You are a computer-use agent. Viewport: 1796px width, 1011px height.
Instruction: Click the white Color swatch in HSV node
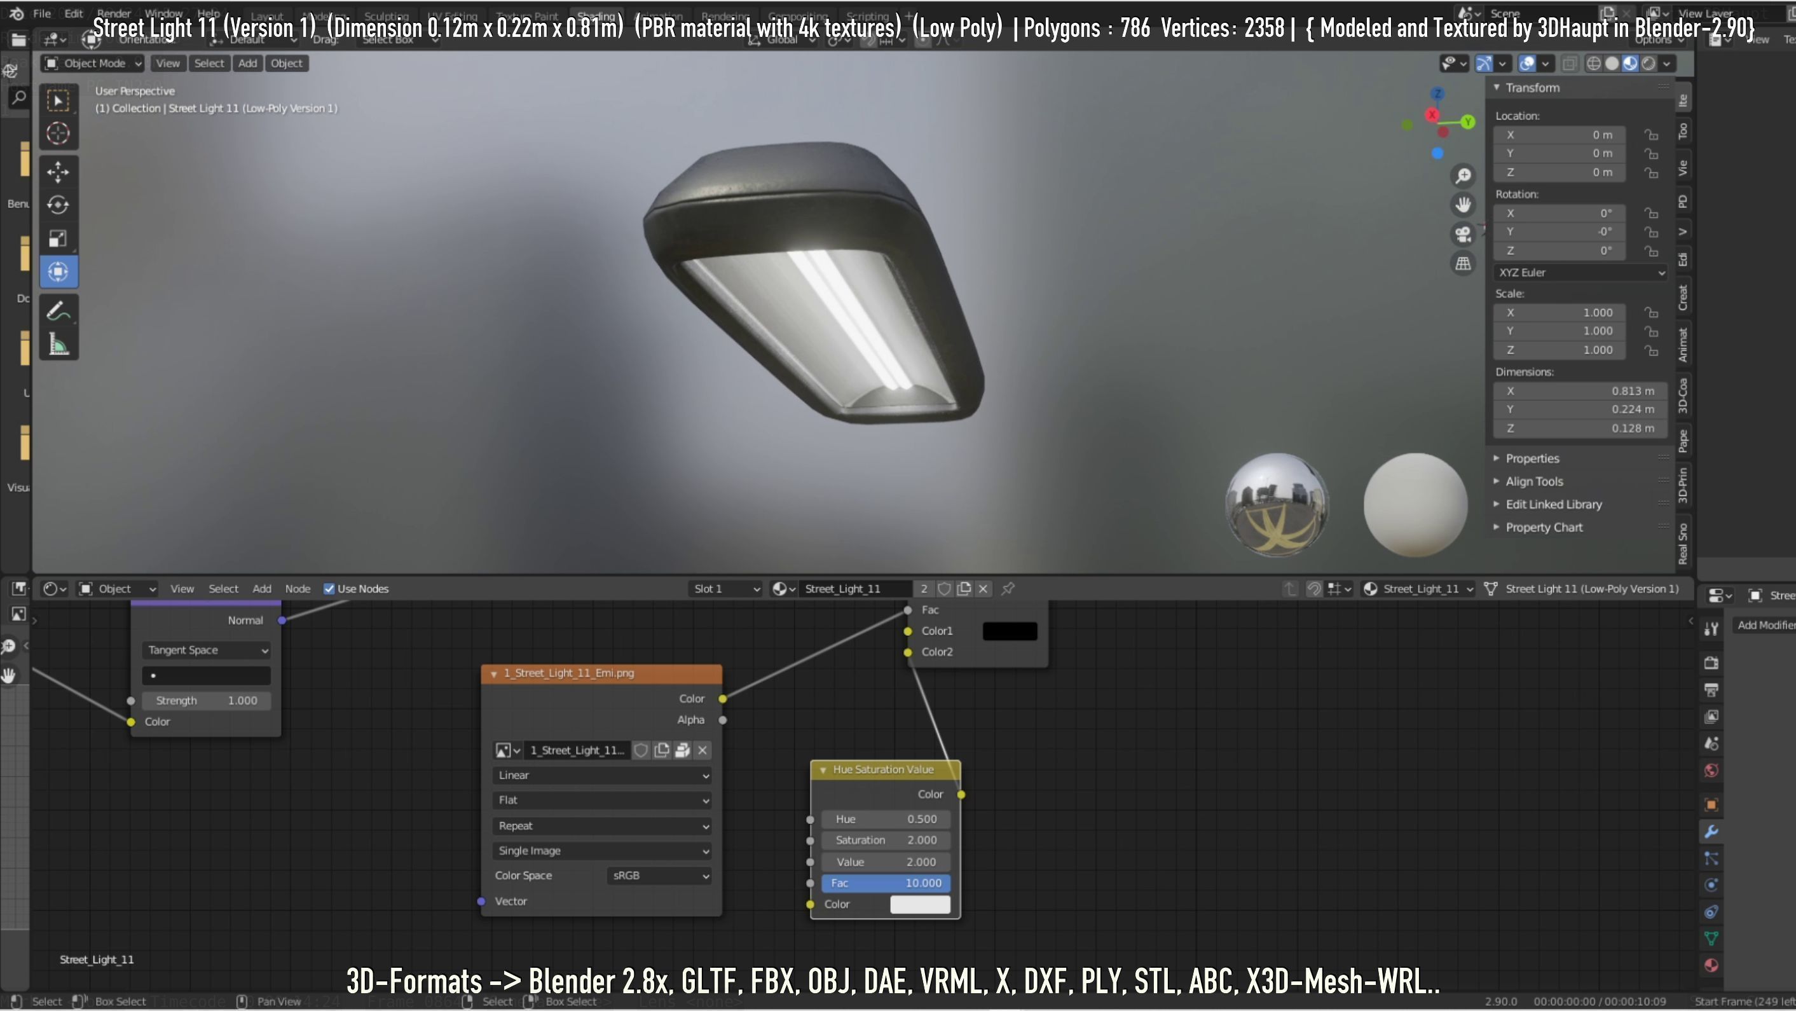(921, 904)
